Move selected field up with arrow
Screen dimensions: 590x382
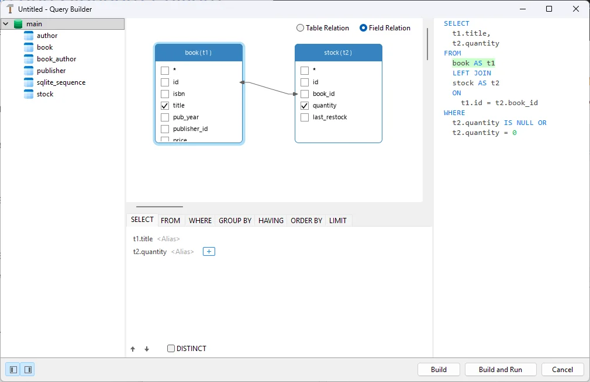coord(133,349)
